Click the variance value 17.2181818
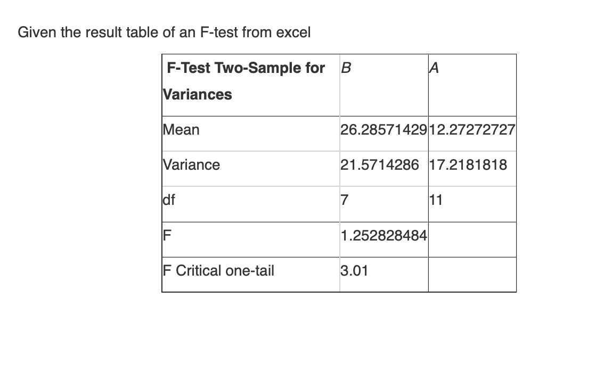Image resolution: width=604 pixels, height=365 pixels. coord(468,164)
